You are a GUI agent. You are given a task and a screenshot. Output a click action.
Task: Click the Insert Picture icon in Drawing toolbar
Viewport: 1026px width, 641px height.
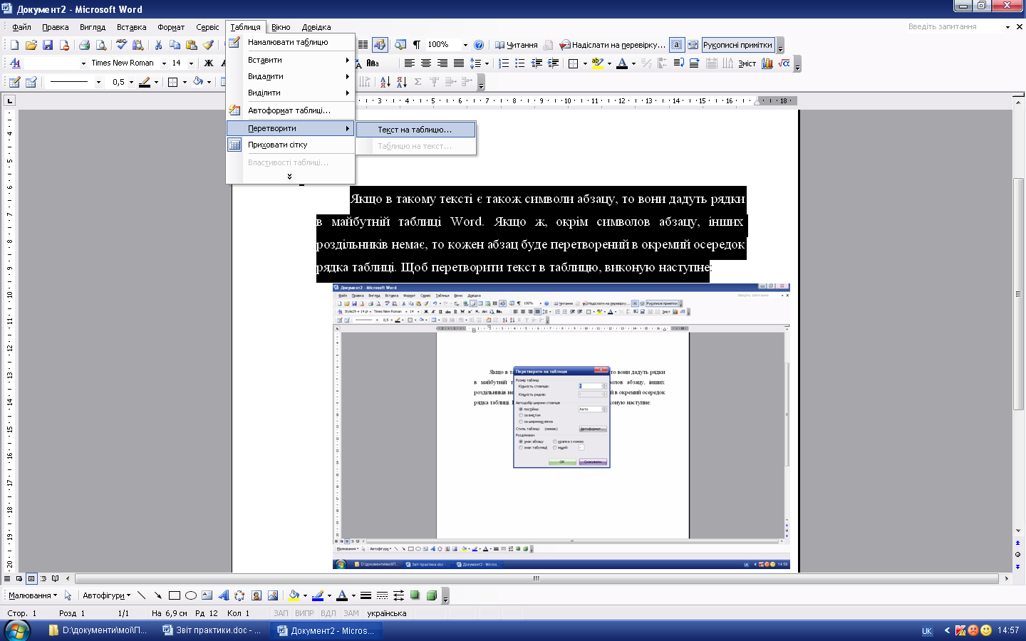click(273, 595)
